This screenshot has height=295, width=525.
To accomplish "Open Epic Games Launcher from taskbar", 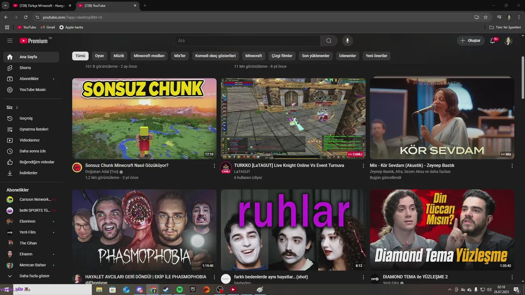I will [193, 290].
